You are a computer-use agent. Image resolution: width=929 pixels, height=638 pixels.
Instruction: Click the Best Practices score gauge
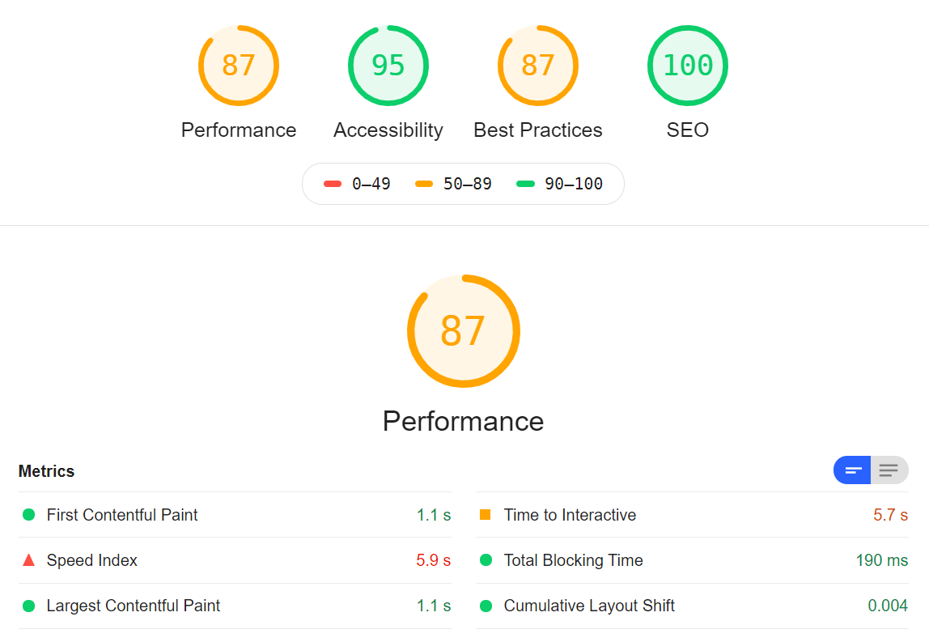[538, 66]
